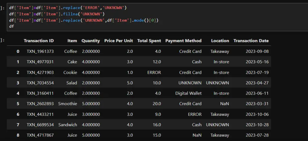Image resolution: width=308 pixels, height=141 pixels.
Task: Click quantity 3.000000 in the Juice row
Action: (91, 114)
